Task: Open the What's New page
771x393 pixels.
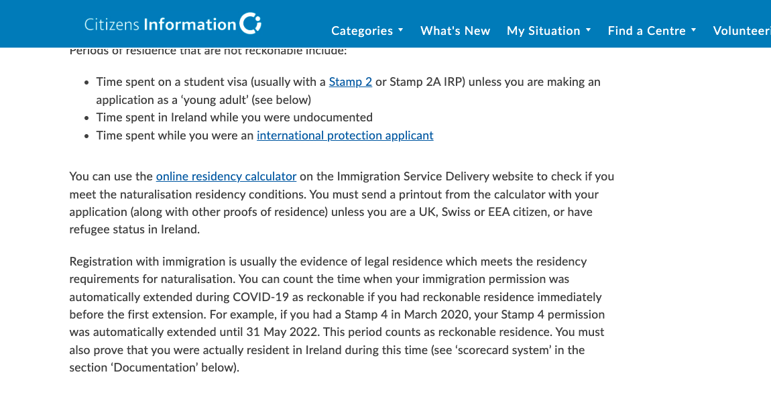Action: coord(455,30)
